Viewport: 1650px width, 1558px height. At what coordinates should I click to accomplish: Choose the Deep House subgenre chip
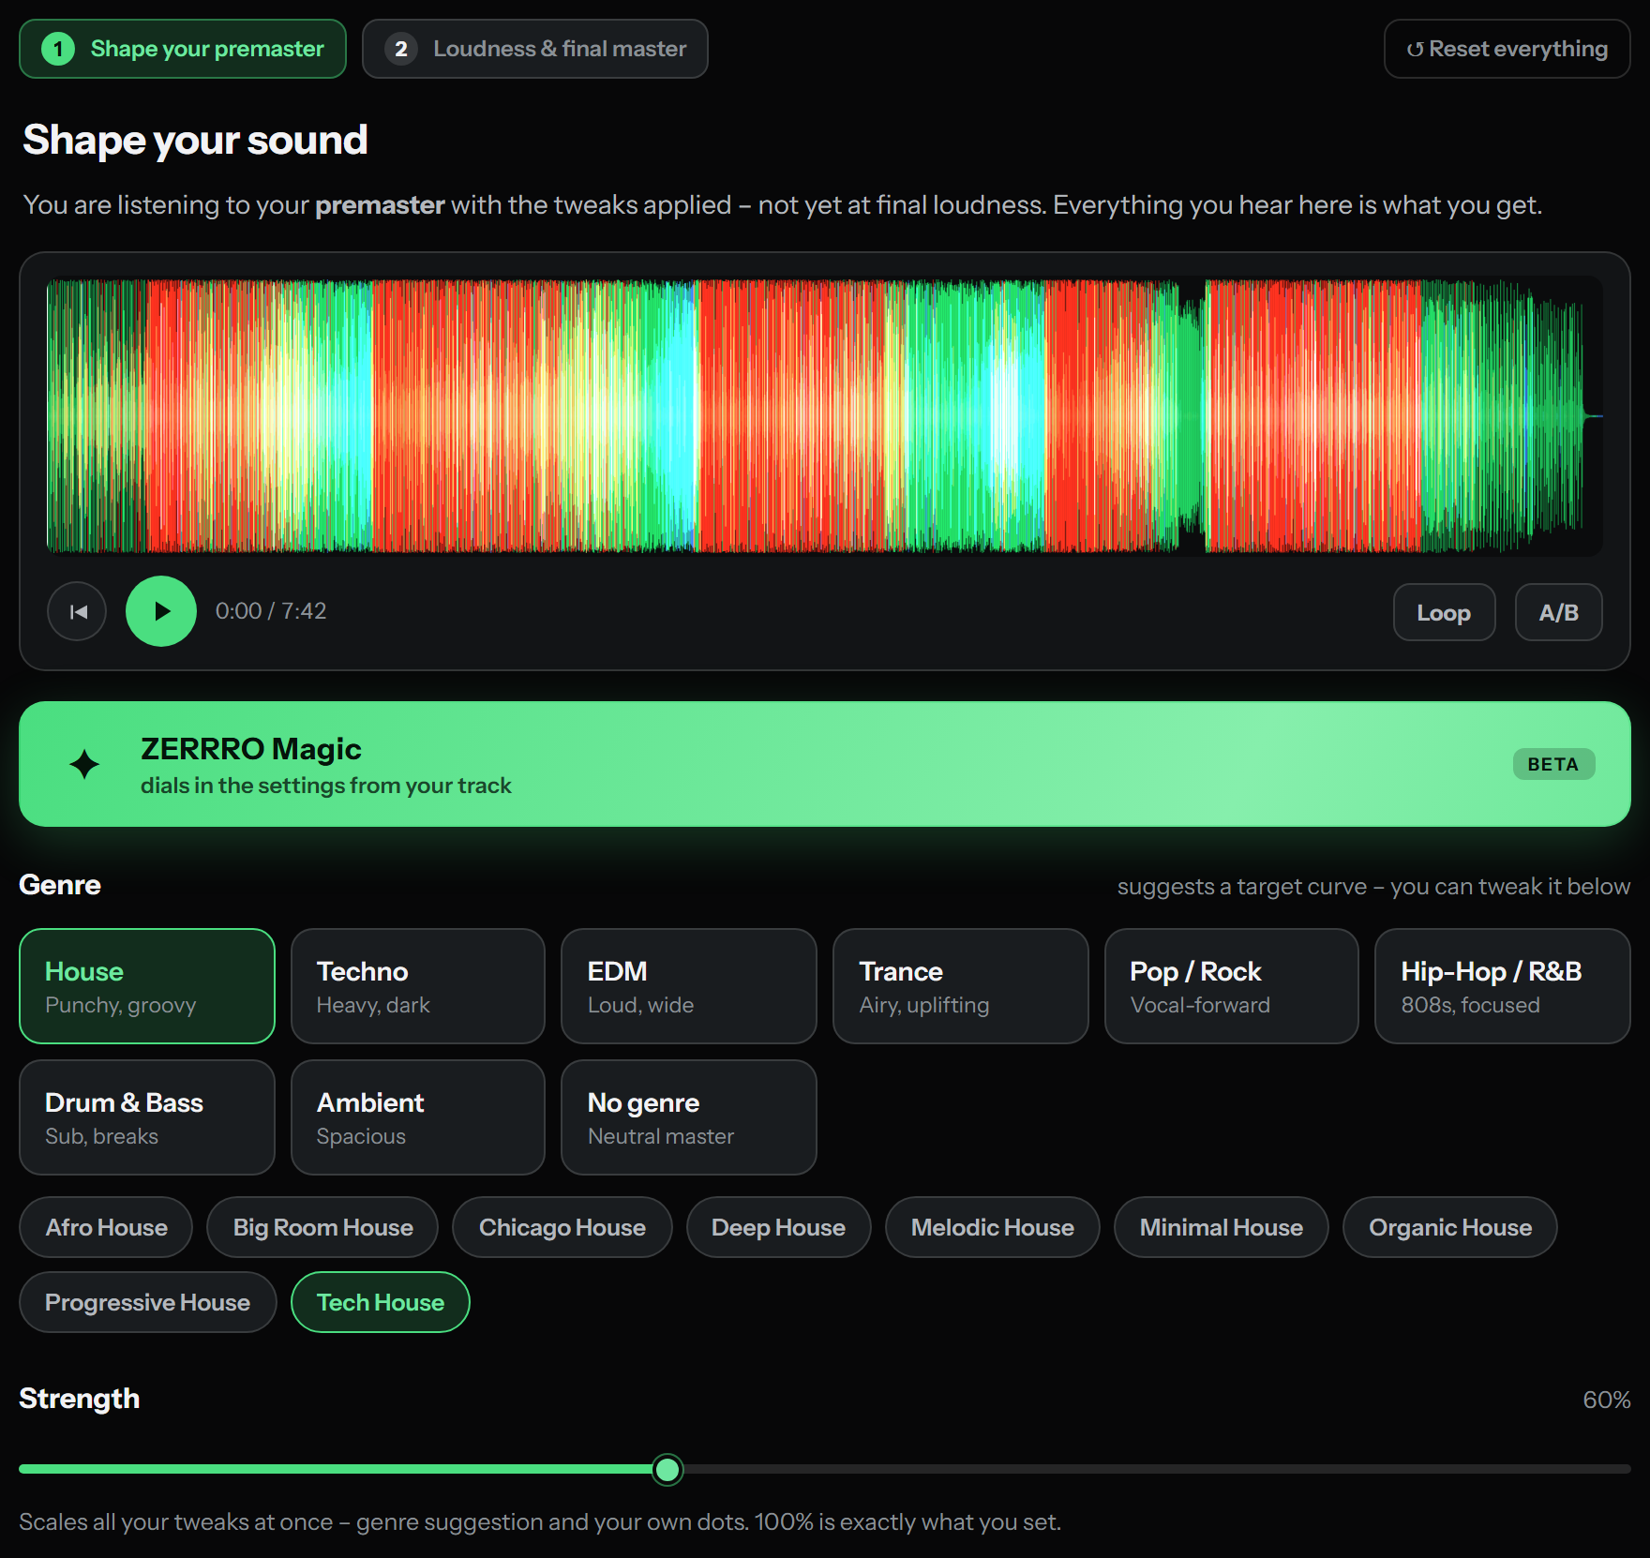click(x=779, y=1227)
